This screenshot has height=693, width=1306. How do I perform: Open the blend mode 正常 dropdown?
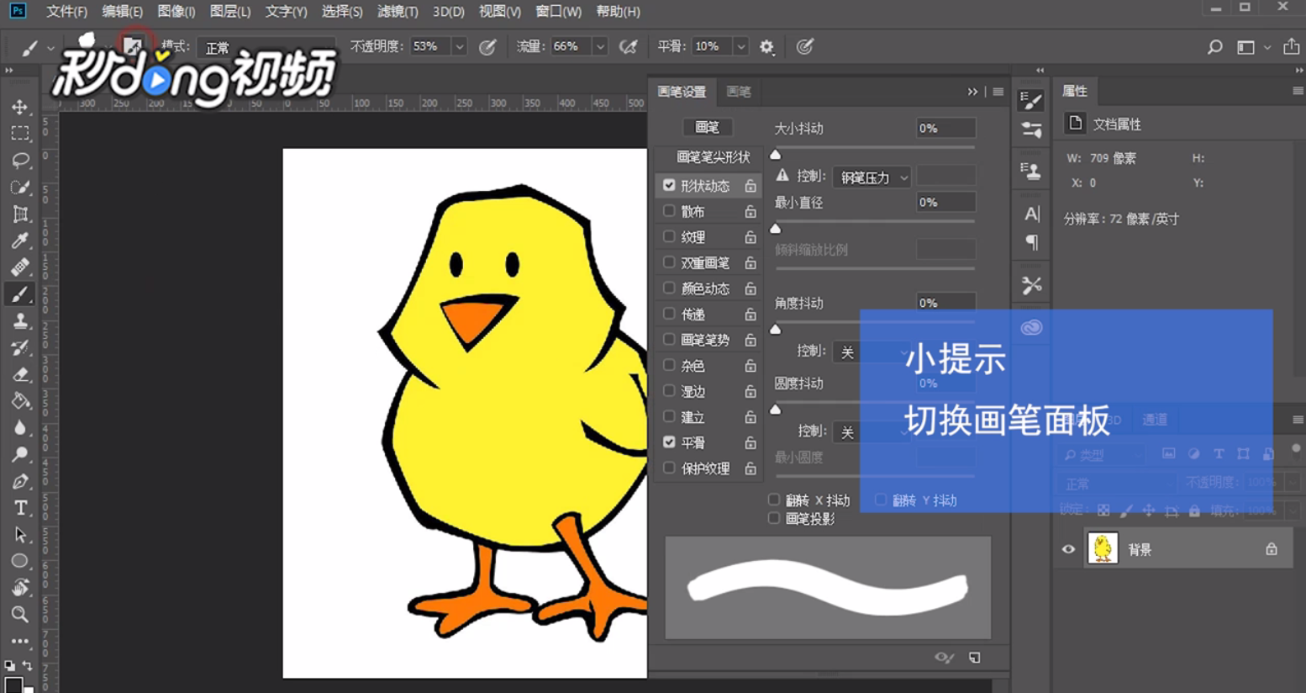(x=266, y=47)
